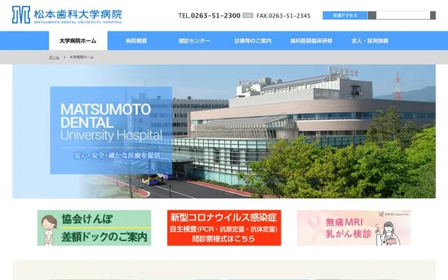This screenshot has height=280, width=448.
Task: Click the blue 交通アクセス button in the header
Action: click(x=345, y=15)
